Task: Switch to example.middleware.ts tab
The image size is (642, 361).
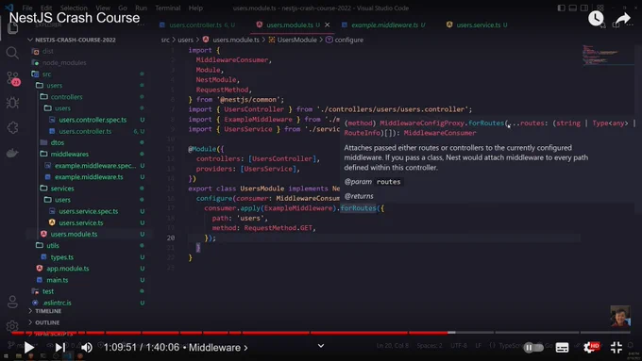Action: (384, 25)
